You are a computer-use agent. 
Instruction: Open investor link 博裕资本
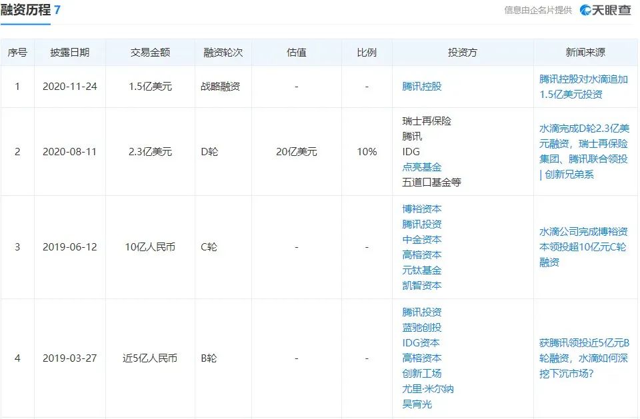[421, 209]
